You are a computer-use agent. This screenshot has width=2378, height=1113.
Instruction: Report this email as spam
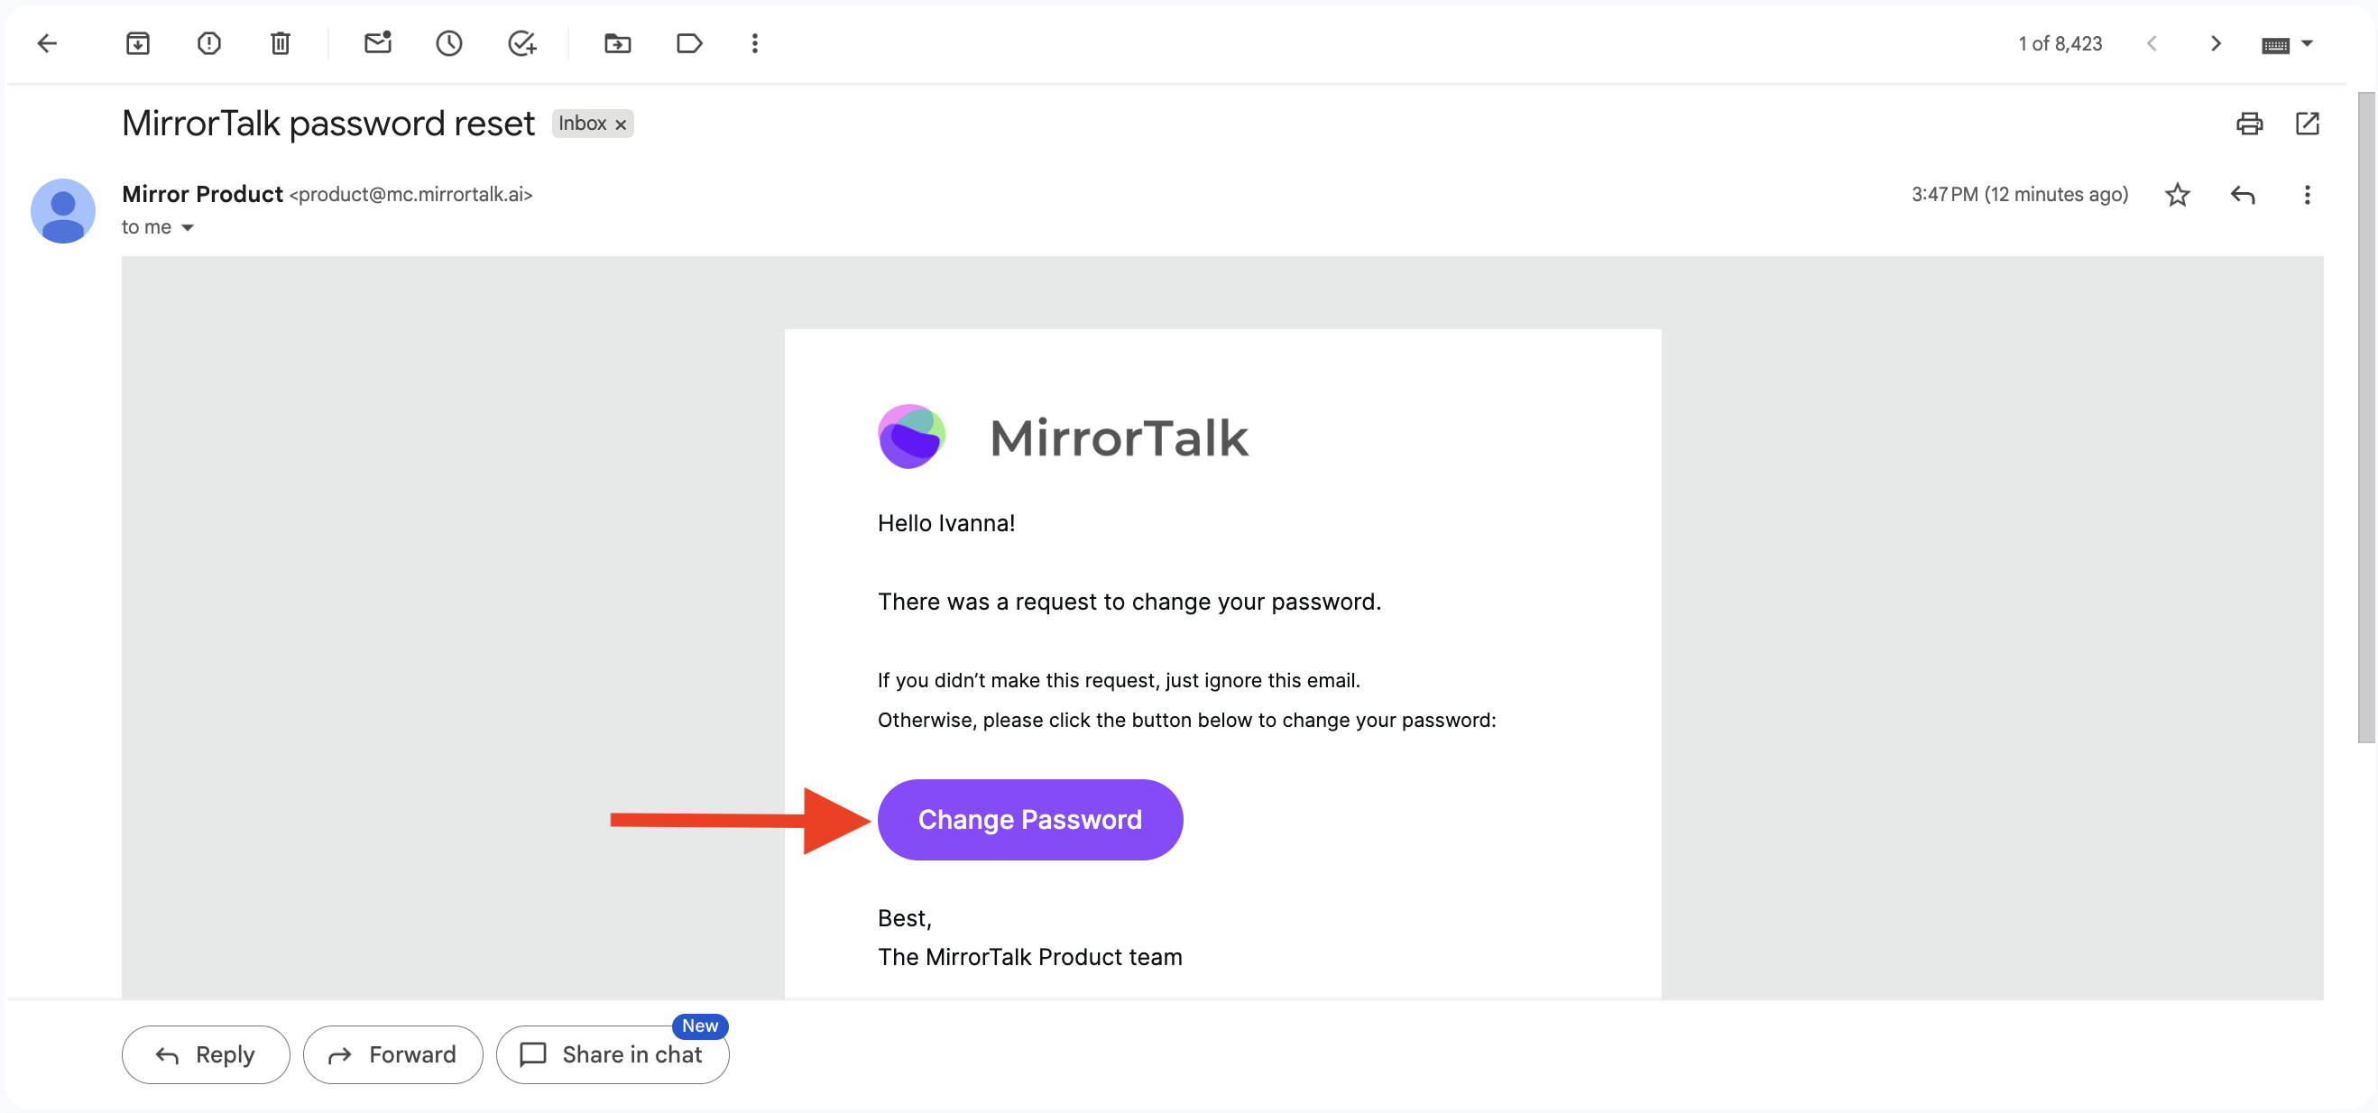click(208, 43)
